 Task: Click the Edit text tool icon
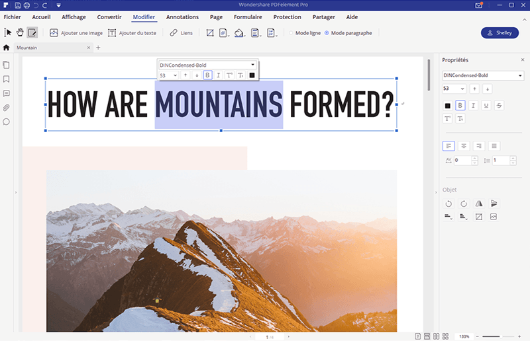(32, 32)
